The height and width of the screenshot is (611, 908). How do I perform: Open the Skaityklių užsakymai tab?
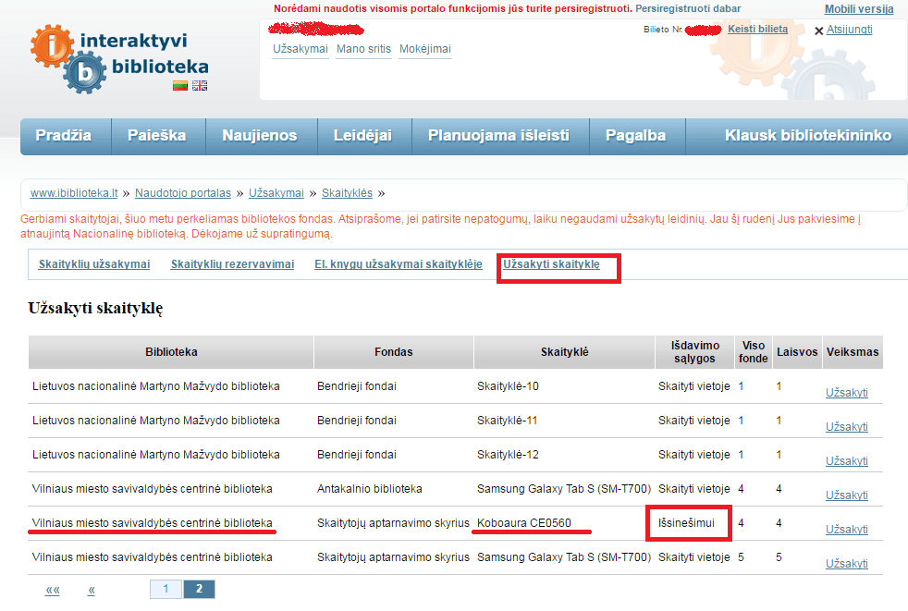pyautogui.click(x=94, y=264)
